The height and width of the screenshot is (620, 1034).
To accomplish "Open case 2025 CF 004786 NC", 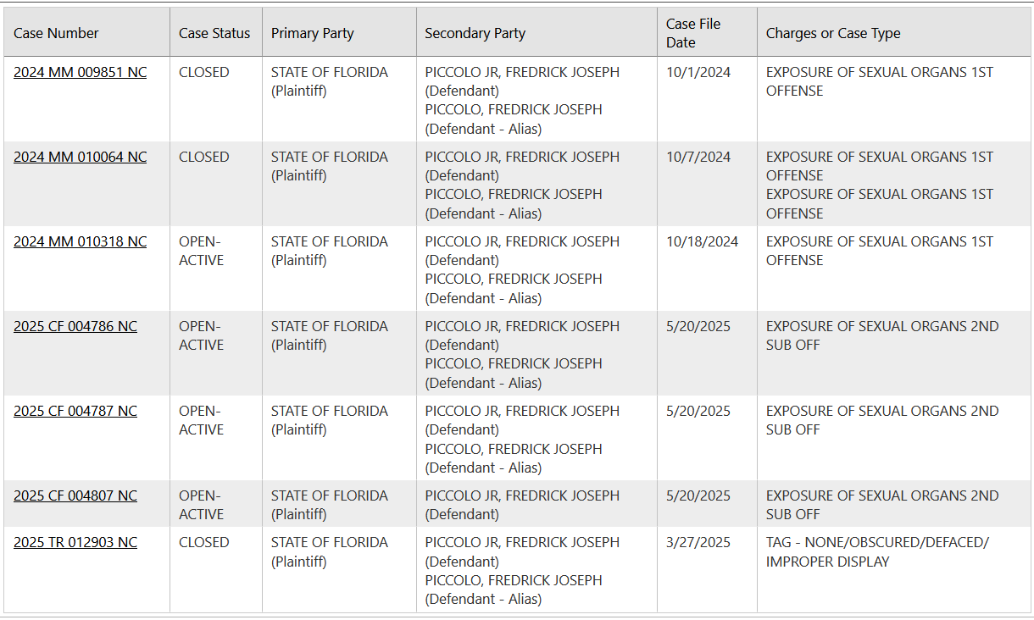I will (x=75, y=327).
